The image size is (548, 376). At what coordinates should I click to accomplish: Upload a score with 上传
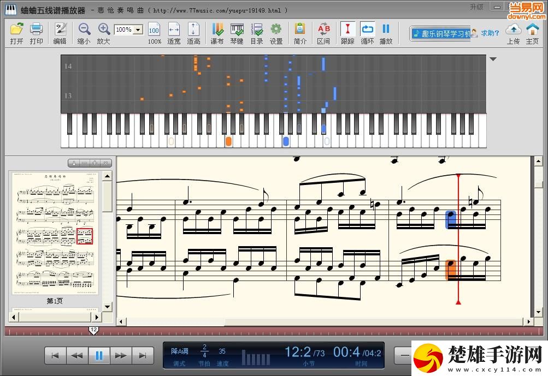(514, 33)
